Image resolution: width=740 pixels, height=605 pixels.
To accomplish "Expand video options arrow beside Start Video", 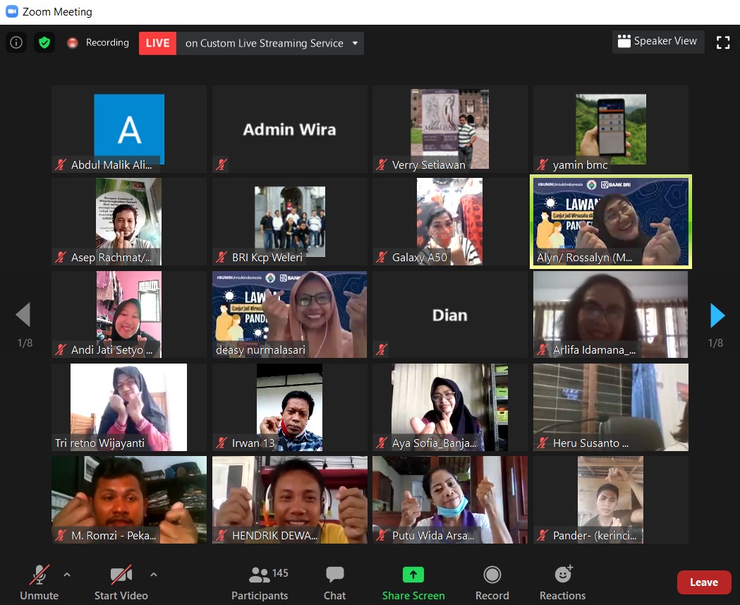I will 154,575.
